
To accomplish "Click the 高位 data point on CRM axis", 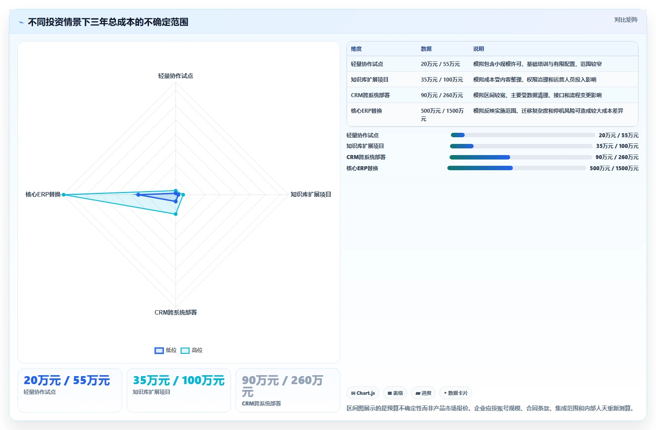I will pos(176,214).
